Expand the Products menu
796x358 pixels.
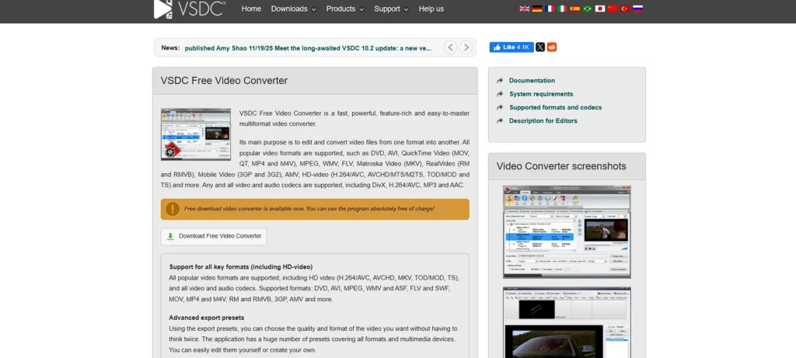344,9
